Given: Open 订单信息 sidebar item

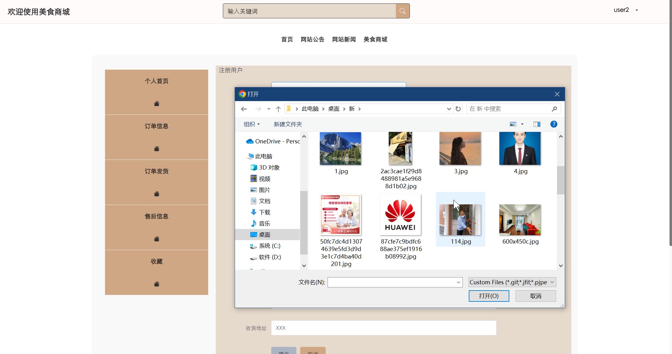Looking at the screenshot, I should 156,126.
